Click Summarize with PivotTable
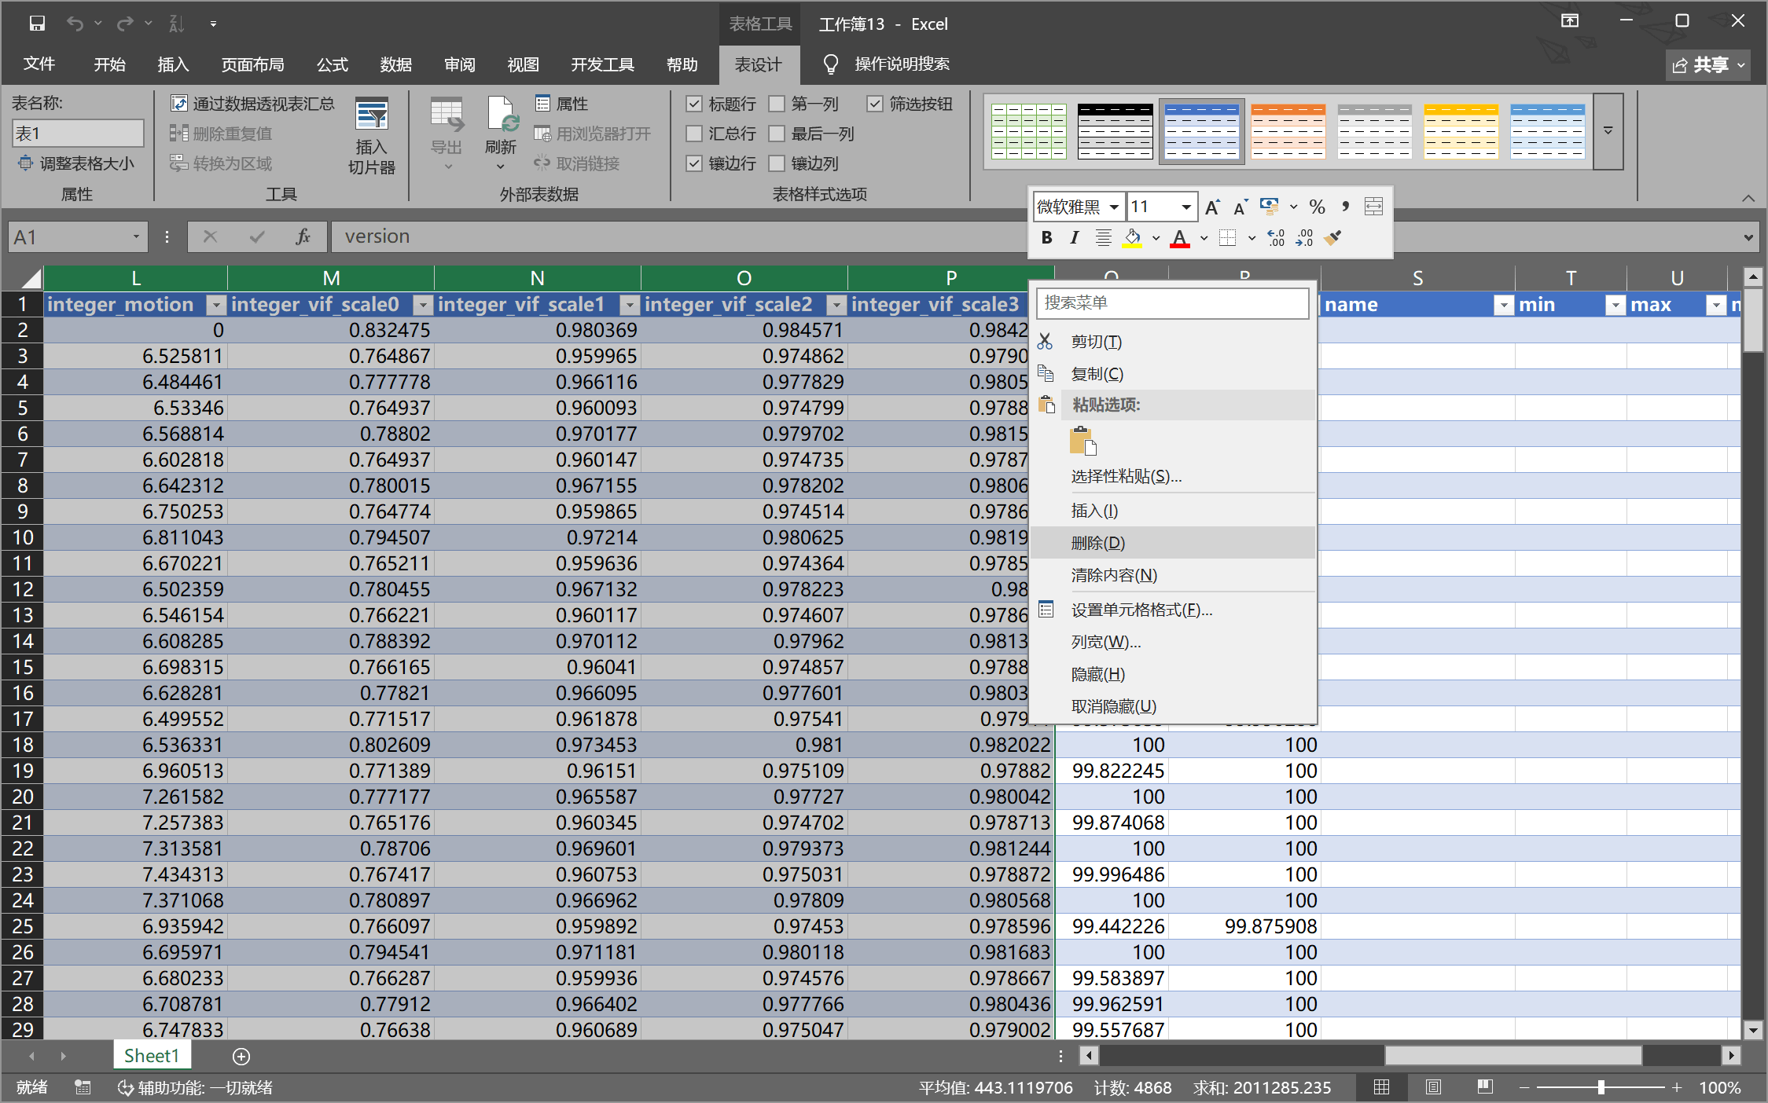This screenshot has height=1103, width=1768. [253, 103]
